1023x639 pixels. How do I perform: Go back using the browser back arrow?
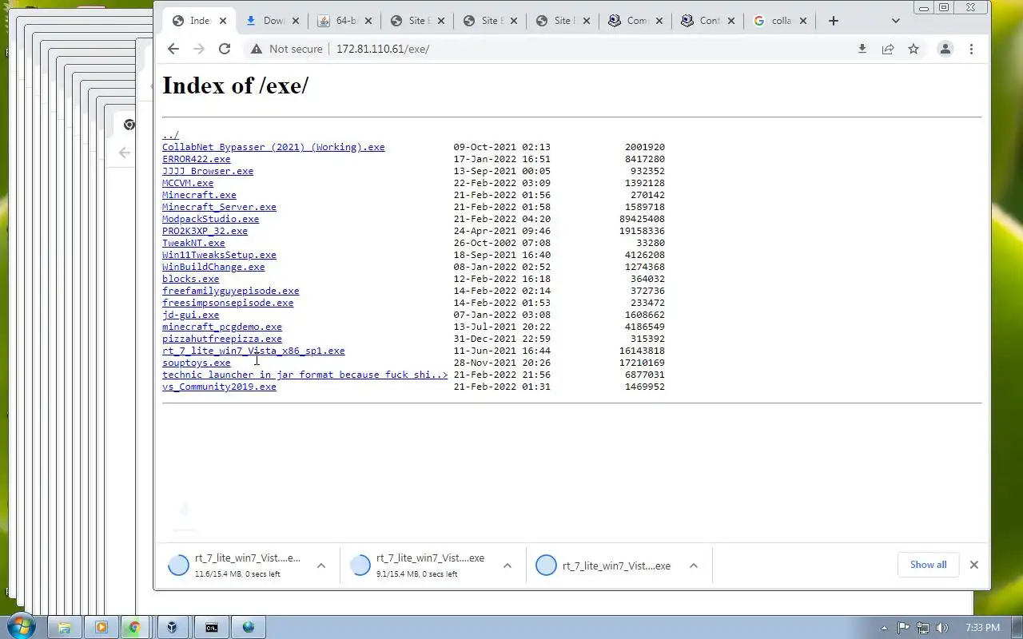click(173, 49)
